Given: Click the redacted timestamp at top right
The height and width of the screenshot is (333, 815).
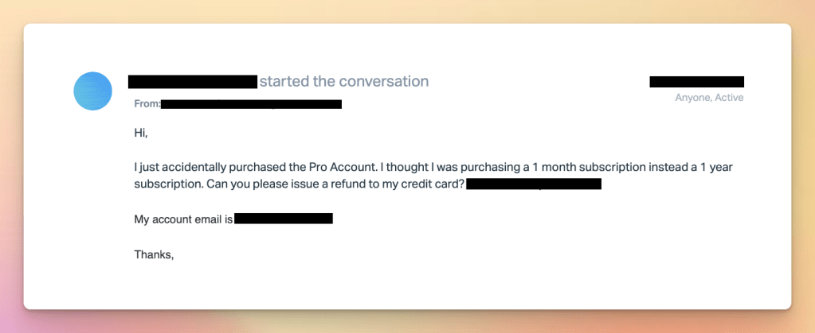Looking at the screenshot, I should click(696, 81).
